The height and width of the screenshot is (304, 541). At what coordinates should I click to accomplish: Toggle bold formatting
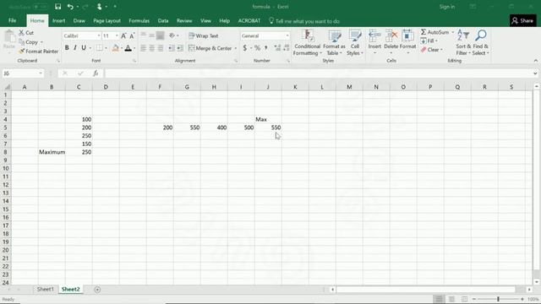point(67,48)
